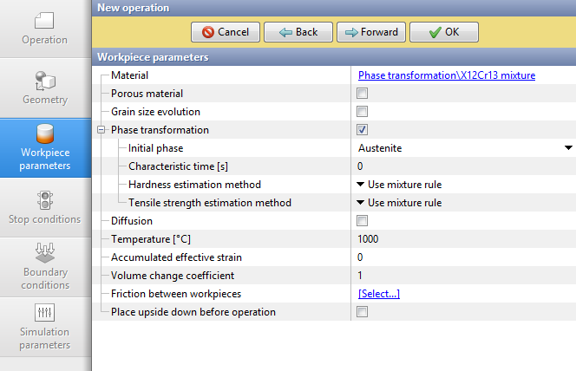Toggle Grain size evolution checkbox
Screen dimensions: 576x371
tap(362, 112)
